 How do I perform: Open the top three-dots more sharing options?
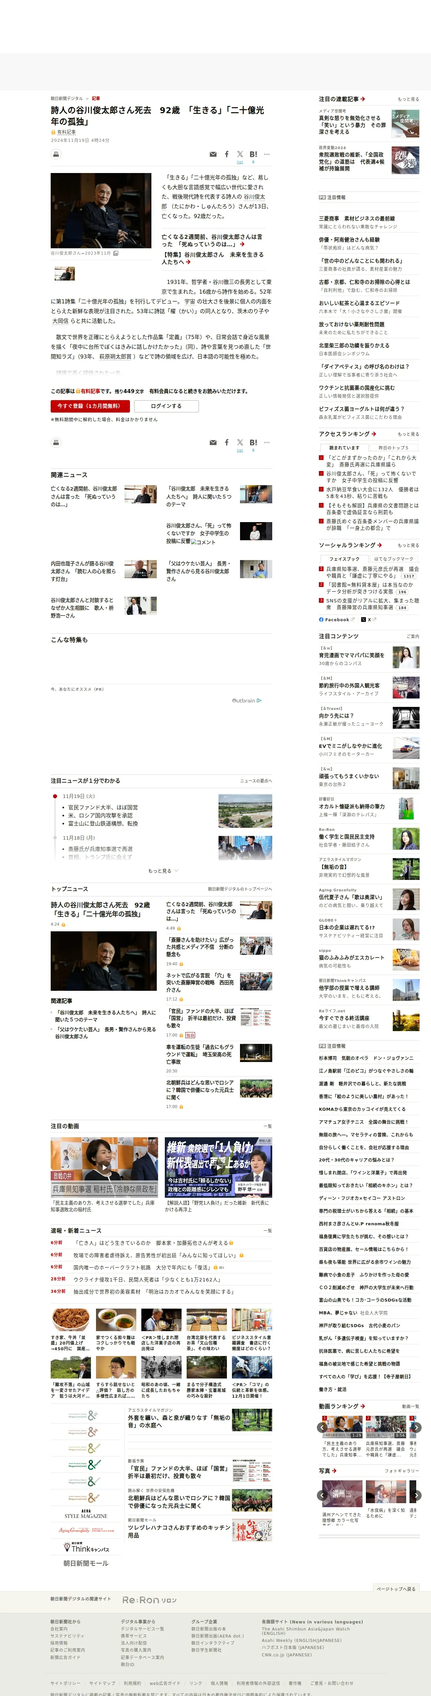[x=267, y=155]
